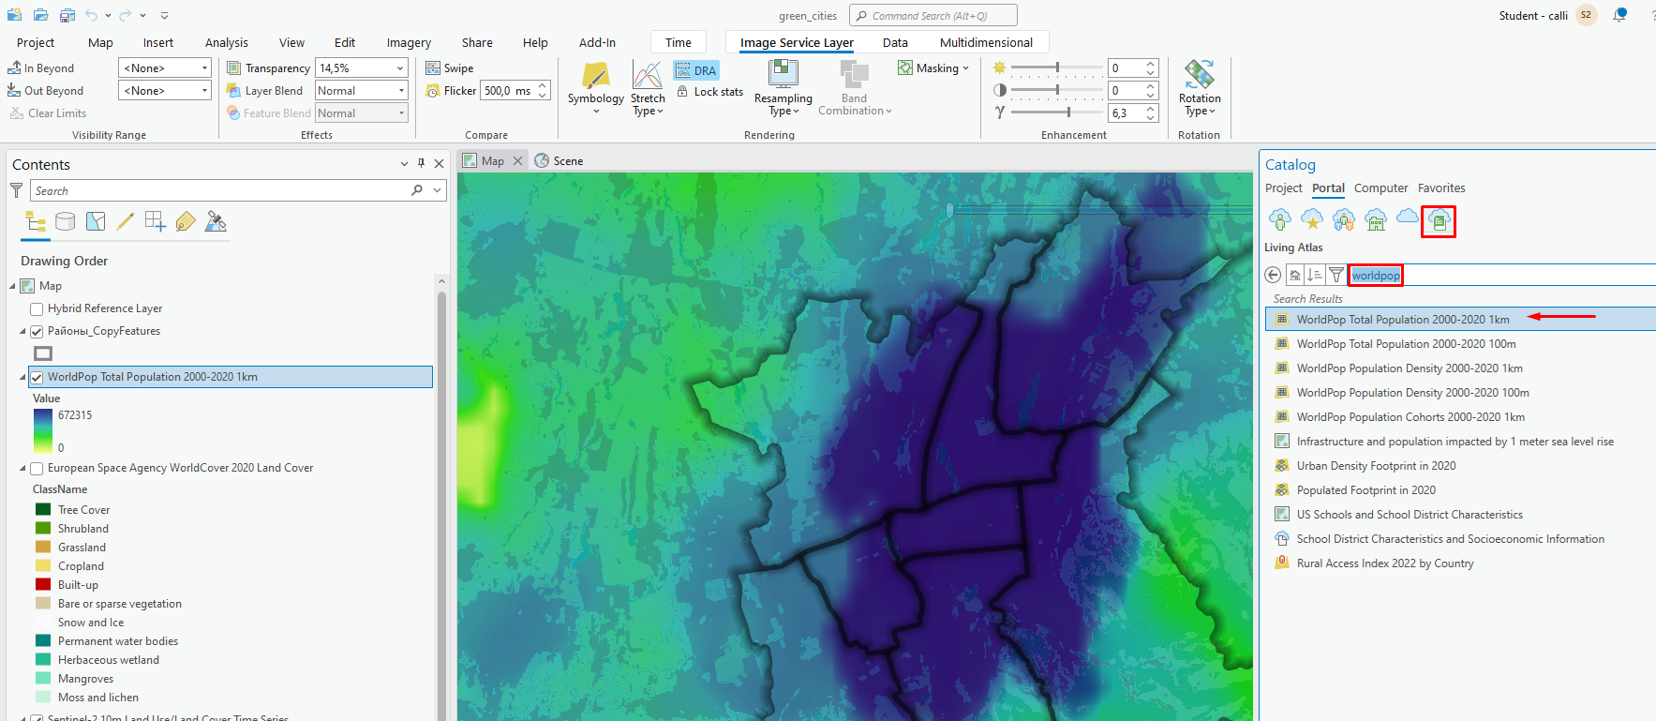Image resolution: width=1656 pixels, height=721 pixels.
Task: Open the Imagery ribbon tab
Action: click(x=409, y=43)
